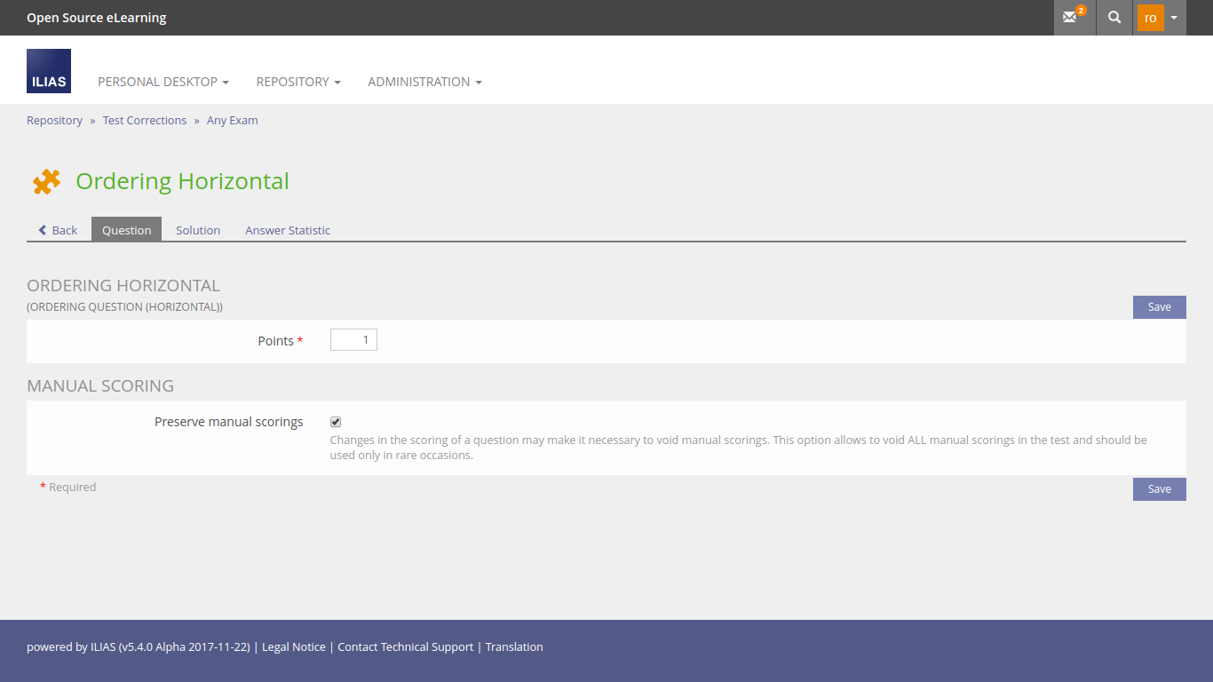Click the orange user avatar
The width and height of the screenshot is (1213, 682).
click(x=1150, y=18)
